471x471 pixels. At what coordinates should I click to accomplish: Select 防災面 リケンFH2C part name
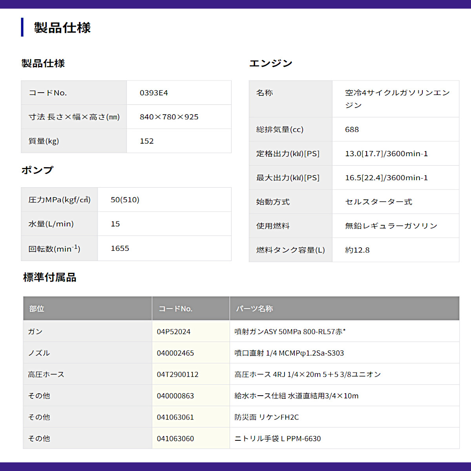tap(267, 417)
